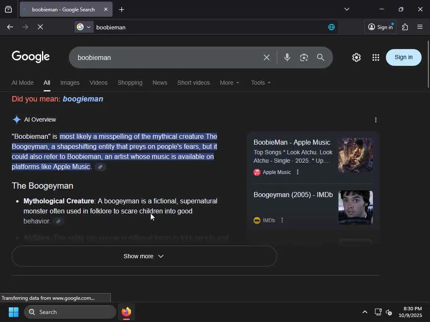
Task: Open the Firefox application menu
Action: [x=420, y=27]
